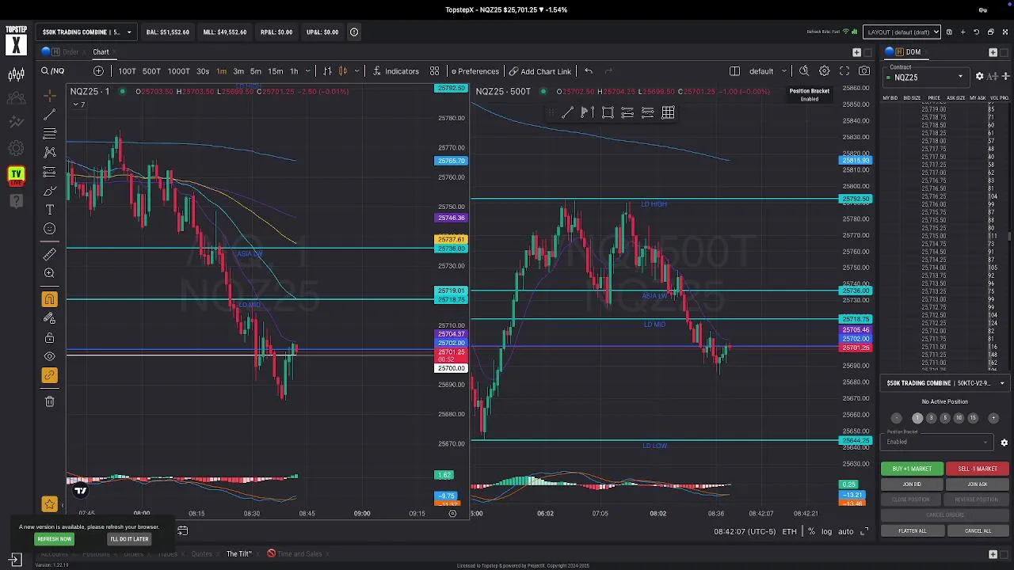
Task: Open the candlestick trading icon in left sidebar
Action: (16, 75)
